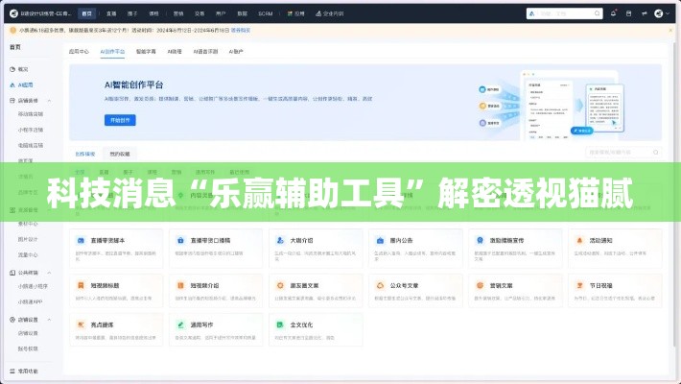Collapse the 店铺设置 sidebar group chevron
681x384 pixels.
point(49,320)
